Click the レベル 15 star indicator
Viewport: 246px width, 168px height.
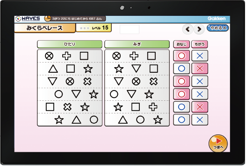94,28
